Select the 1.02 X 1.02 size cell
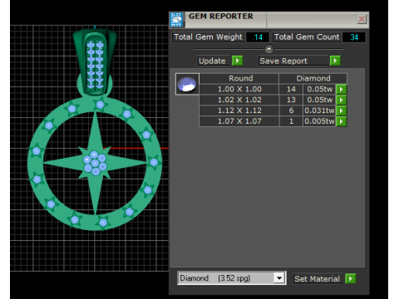The image size is (399, 299). click(239, 100)
